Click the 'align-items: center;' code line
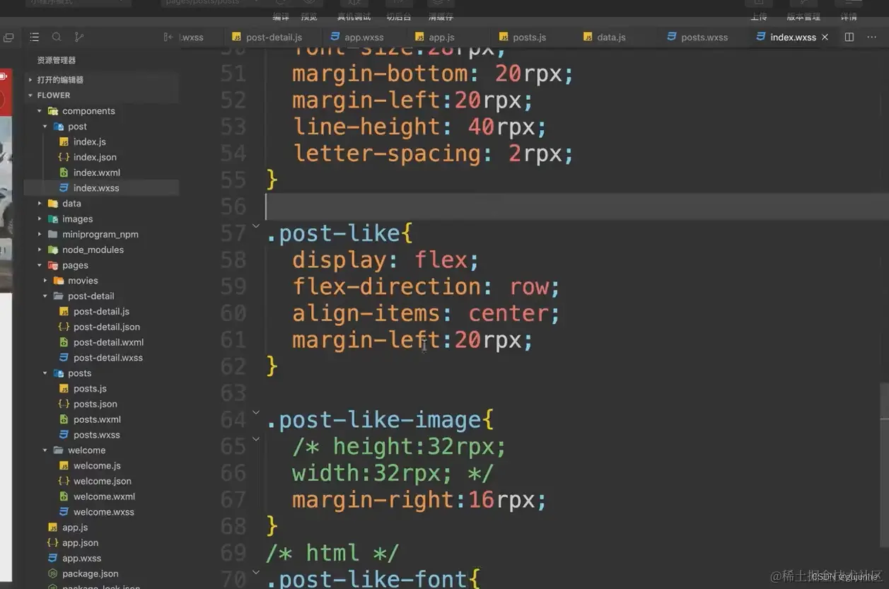This screenshot has width=889, height=589. tap(426, 313)
